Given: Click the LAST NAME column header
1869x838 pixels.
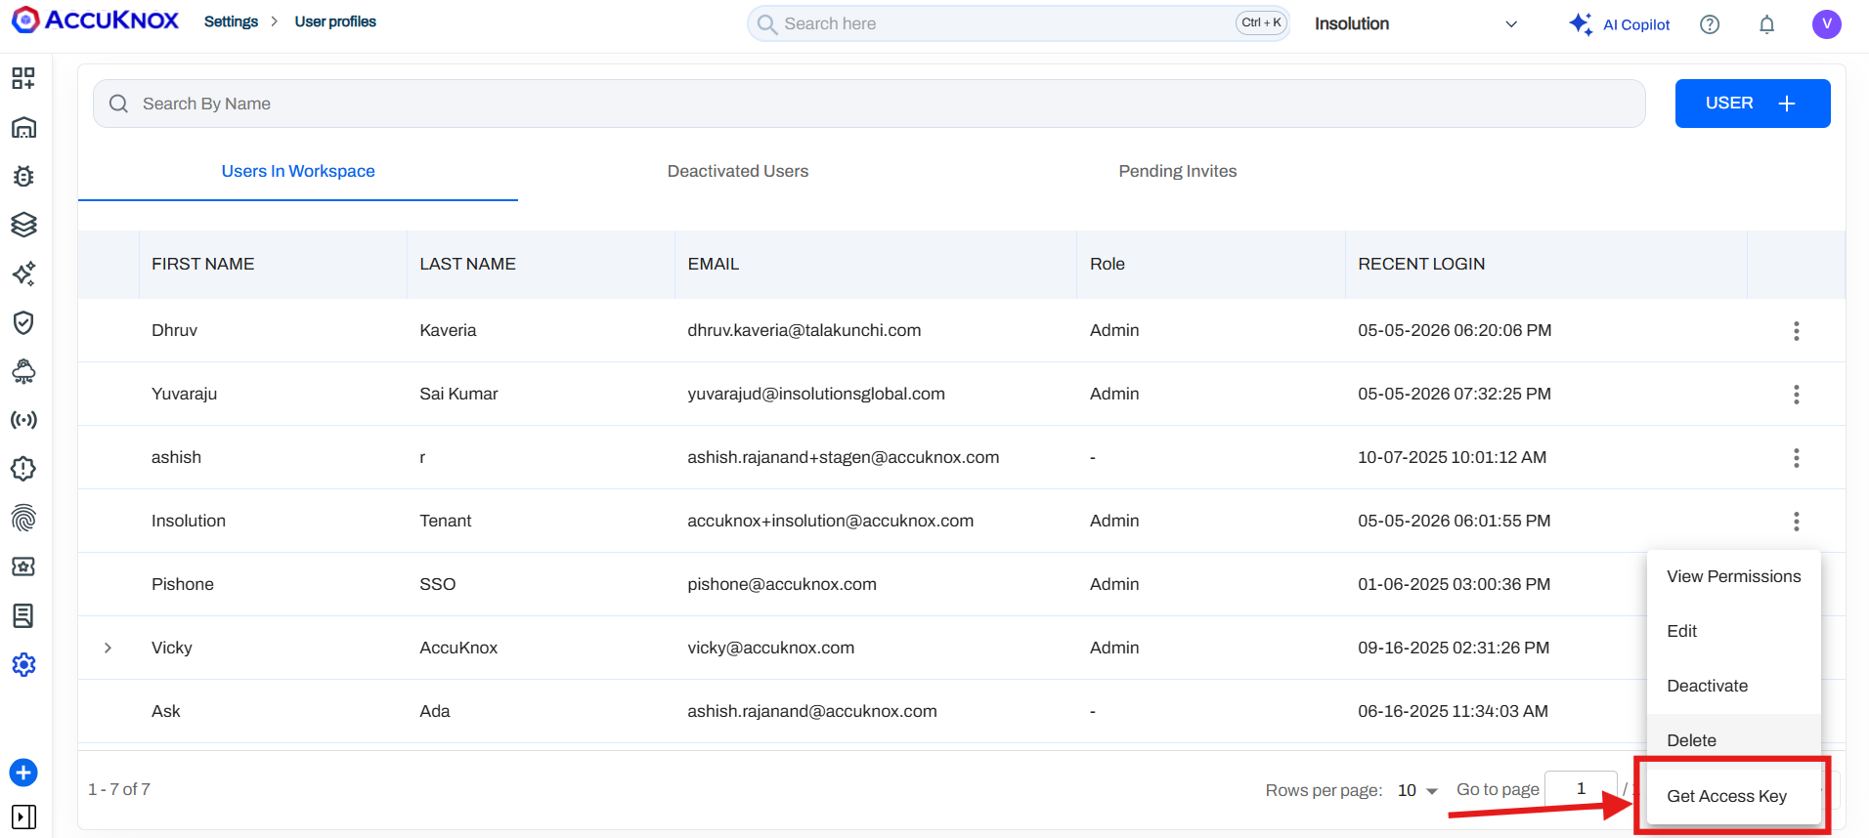Looking at the screenshot, I should [467, 264].
